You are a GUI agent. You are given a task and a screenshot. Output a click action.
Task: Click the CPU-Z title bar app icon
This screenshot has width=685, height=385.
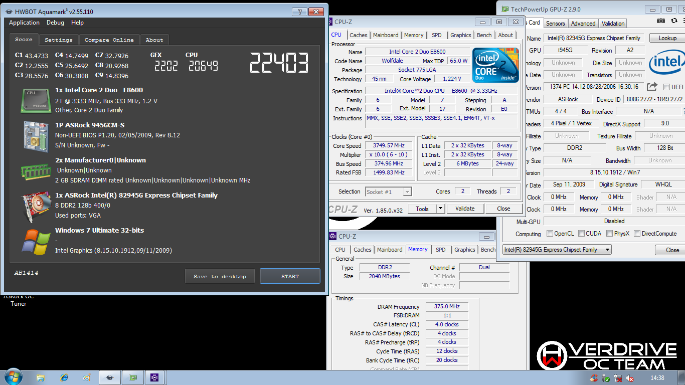tap(330, 22)
